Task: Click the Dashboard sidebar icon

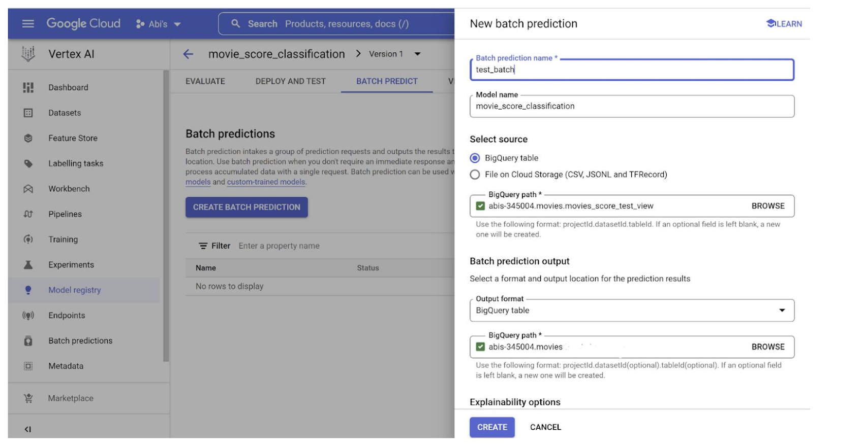Action: tap(28, 87)
